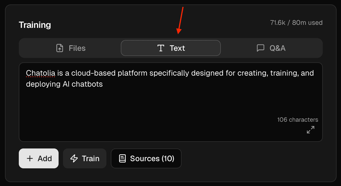Click the plus icon on Add button

pyautogui.click(x=30, y=158)
